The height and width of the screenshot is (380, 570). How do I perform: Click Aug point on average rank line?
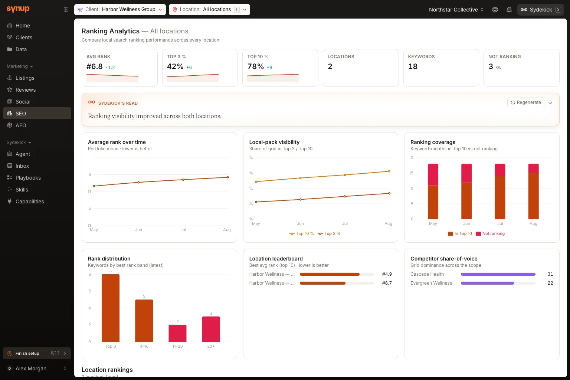pyautogui.click(x=228, y=177)
